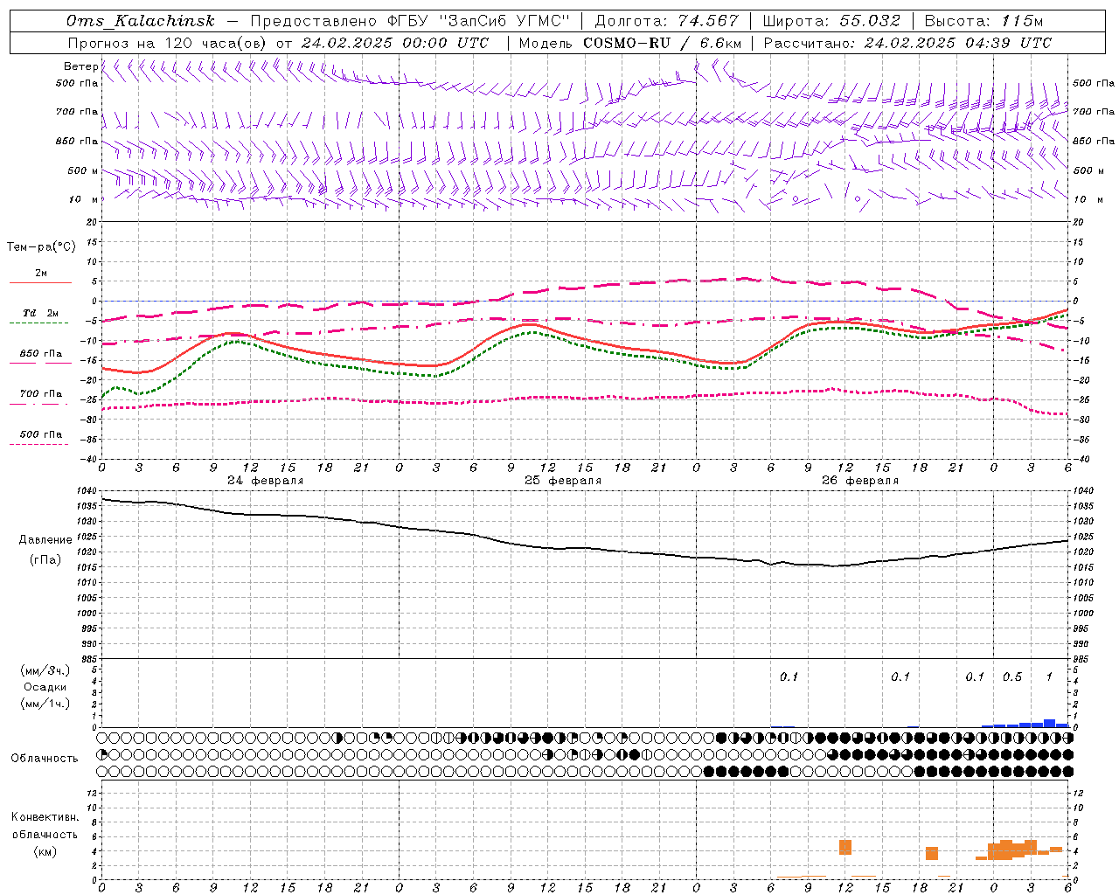Click the station name Oms_Kalachinsk
Image resolution: width=1119 pixels, height=895 pixels.
[x=140, y=22]
